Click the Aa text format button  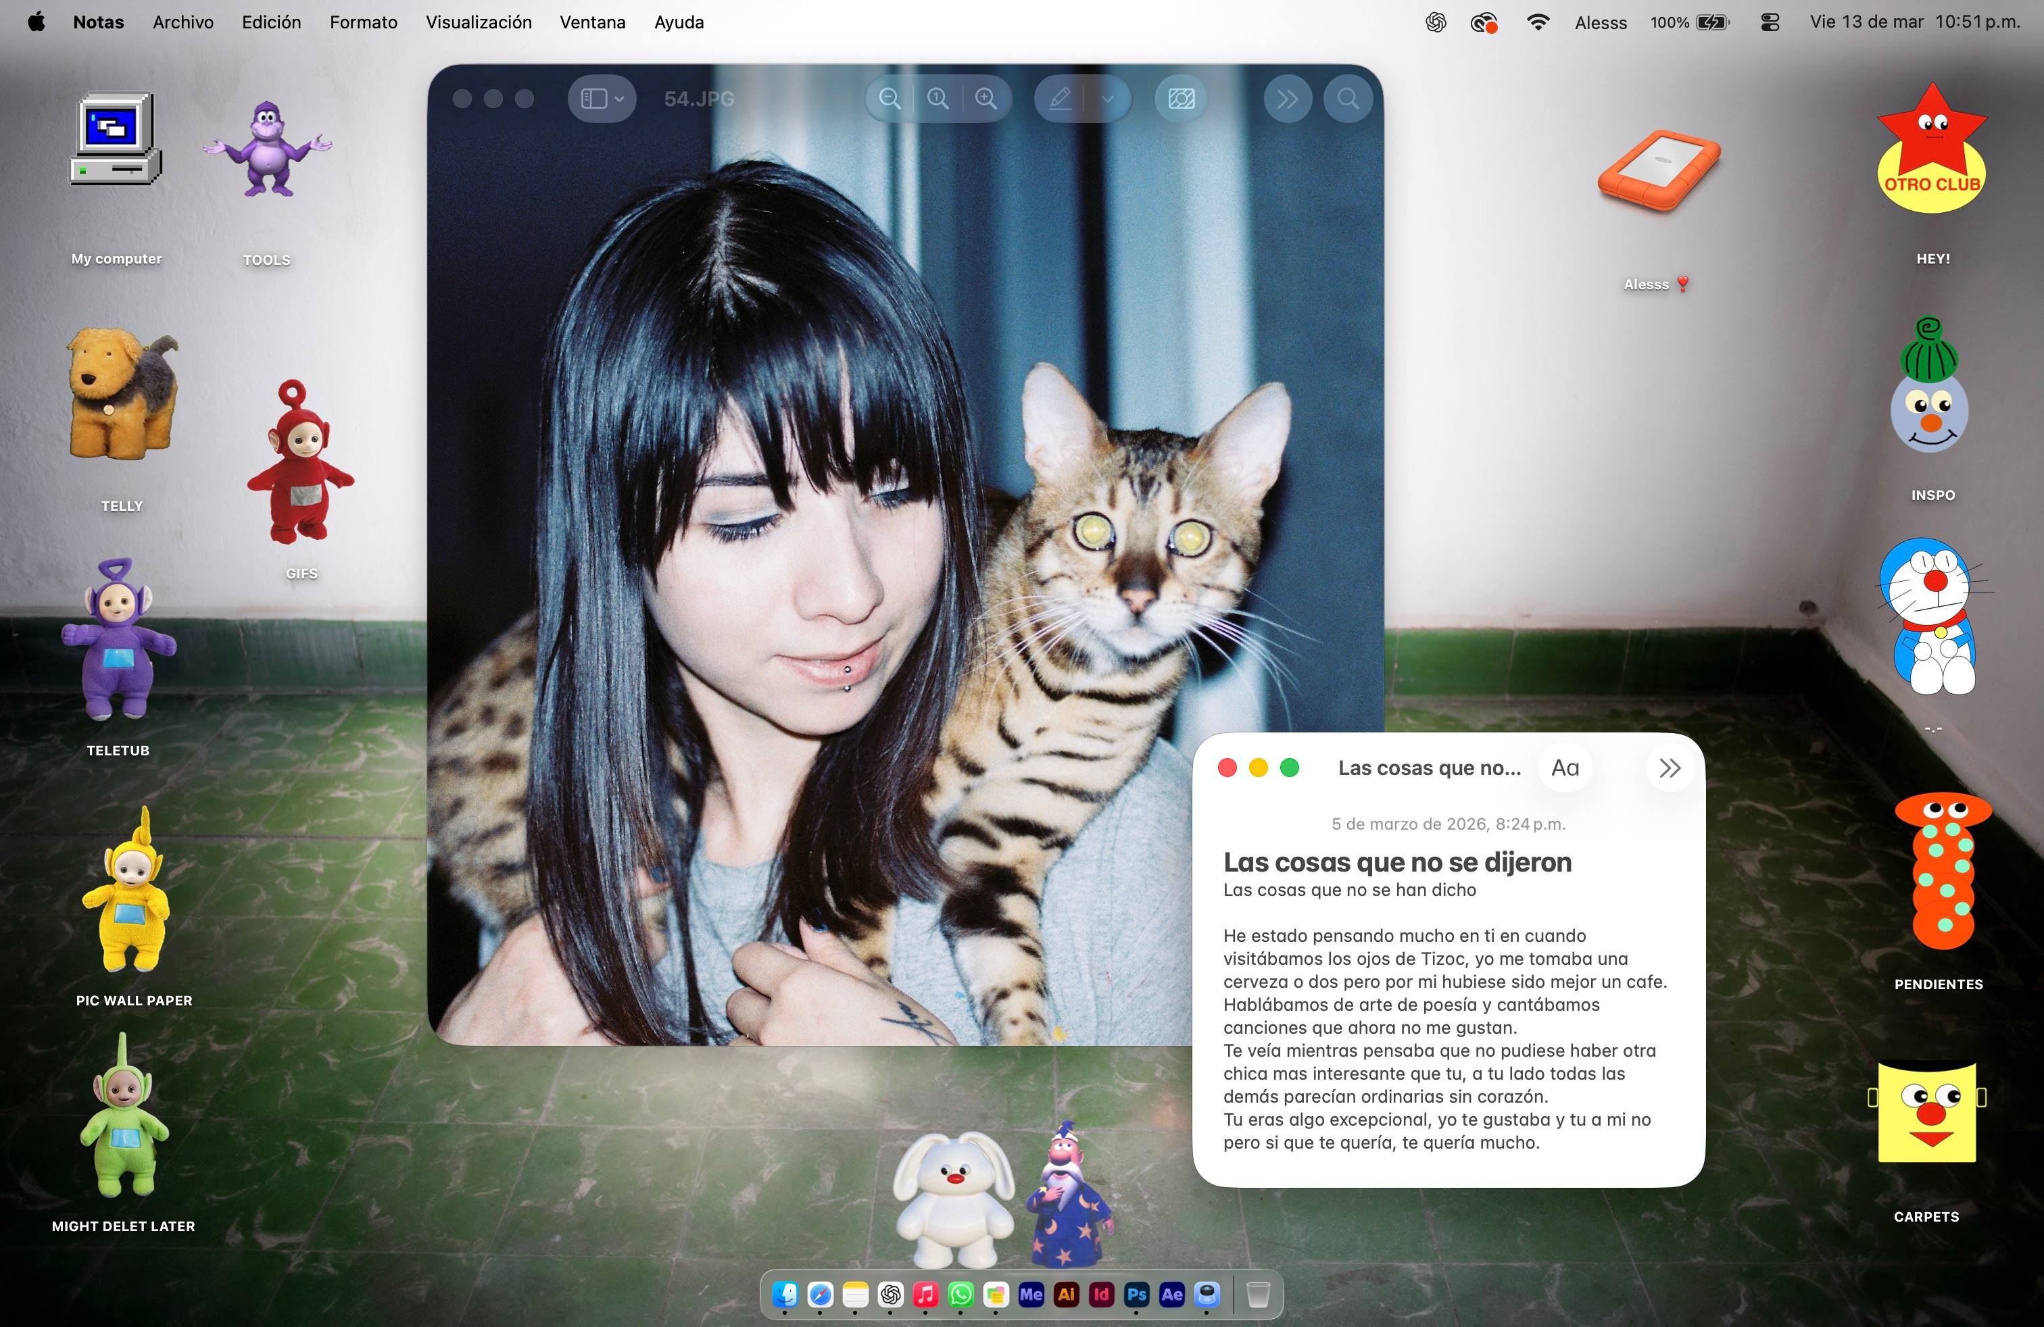click(1565, 768)
